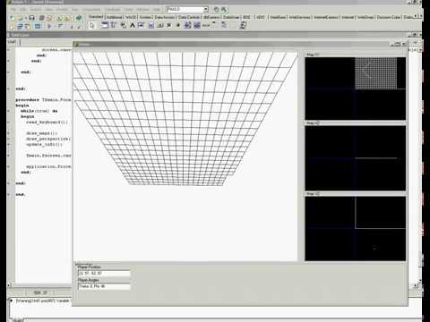430x322 pixels.
Task: Select the Frames component icon
Action: coord(105,25)
